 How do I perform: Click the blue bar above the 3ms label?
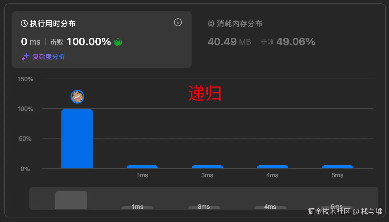[x=207, y=167]
